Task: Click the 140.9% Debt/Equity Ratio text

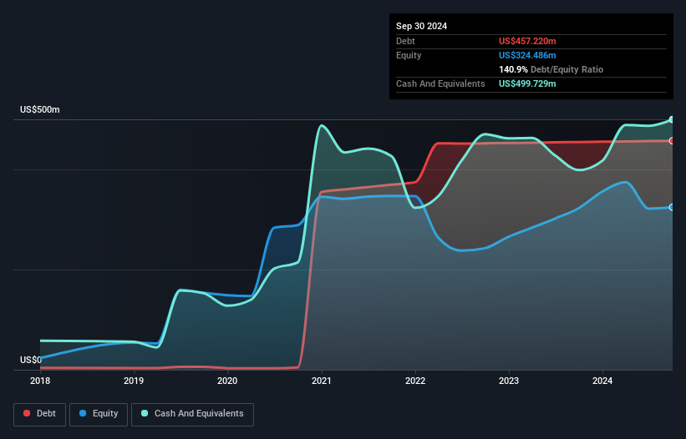Action: (x=551, y=69)
